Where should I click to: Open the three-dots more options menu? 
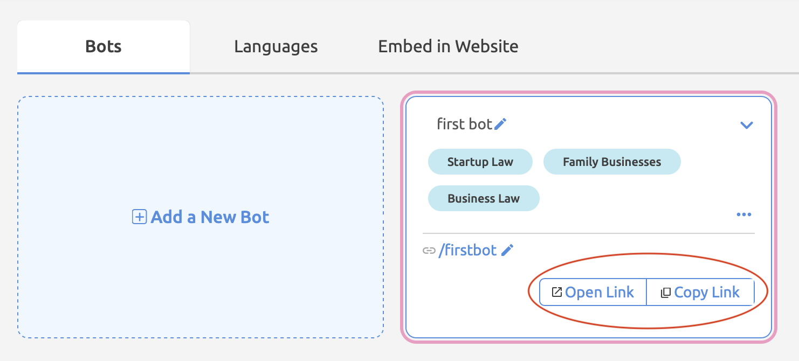(x=743, y=214)
